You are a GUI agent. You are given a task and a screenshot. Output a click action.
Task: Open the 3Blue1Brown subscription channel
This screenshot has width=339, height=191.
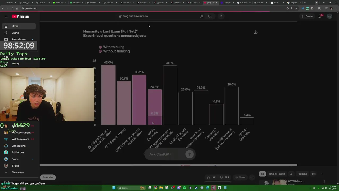[x=19, y=146]
